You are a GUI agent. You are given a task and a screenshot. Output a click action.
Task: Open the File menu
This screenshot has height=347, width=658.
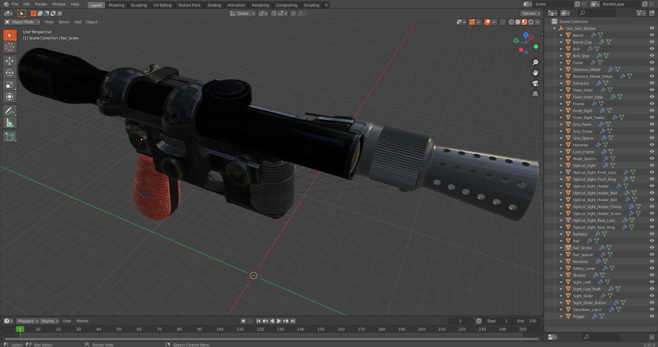tap(15, 4)
